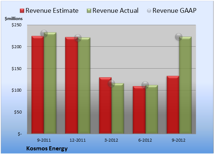
Task: Click the '$100' axis value
Action: point(16,91)
